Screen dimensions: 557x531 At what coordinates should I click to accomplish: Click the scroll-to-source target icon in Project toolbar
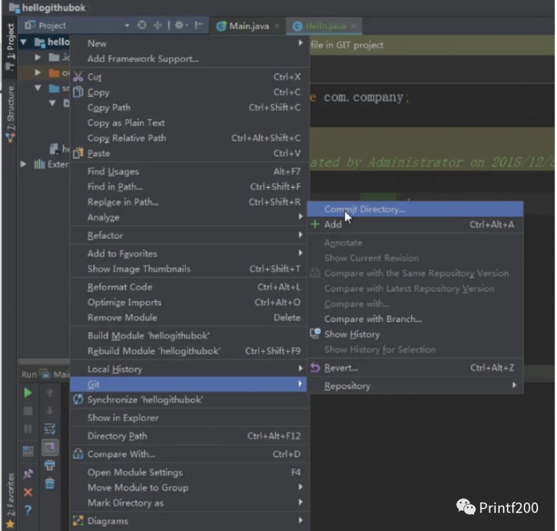(x=142, y=25)
